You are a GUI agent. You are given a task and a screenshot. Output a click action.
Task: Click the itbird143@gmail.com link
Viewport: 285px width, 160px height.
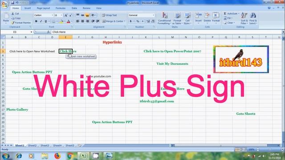click(x=157, y=101)
